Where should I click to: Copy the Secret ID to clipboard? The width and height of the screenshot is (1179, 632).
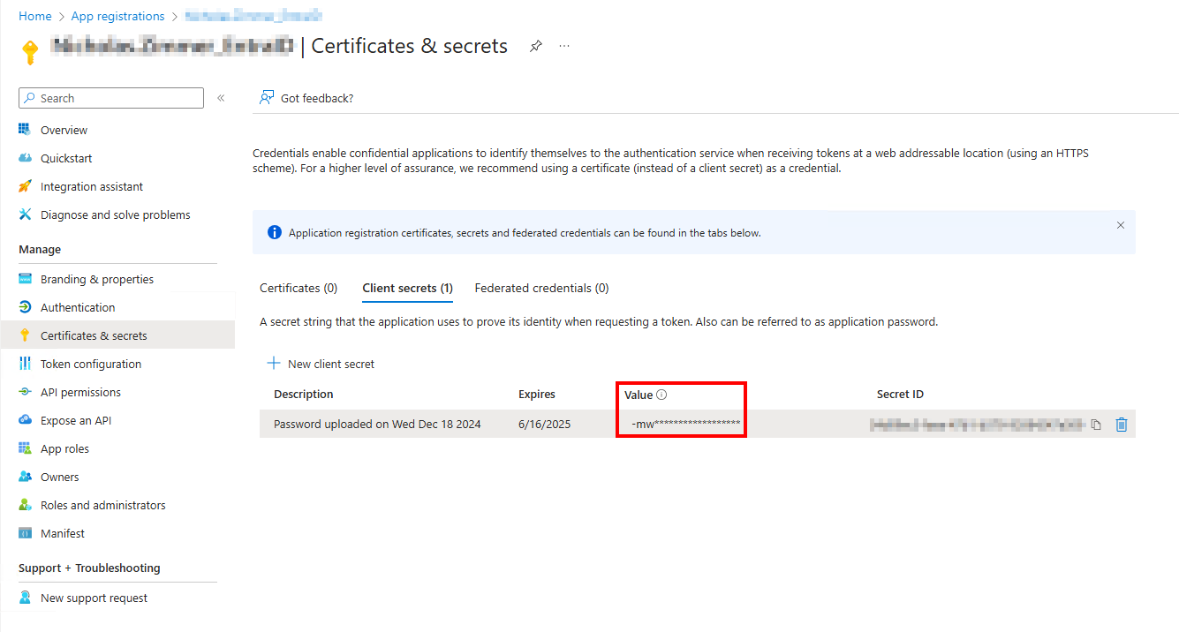pyautogui.click(x=1096, y=425)
